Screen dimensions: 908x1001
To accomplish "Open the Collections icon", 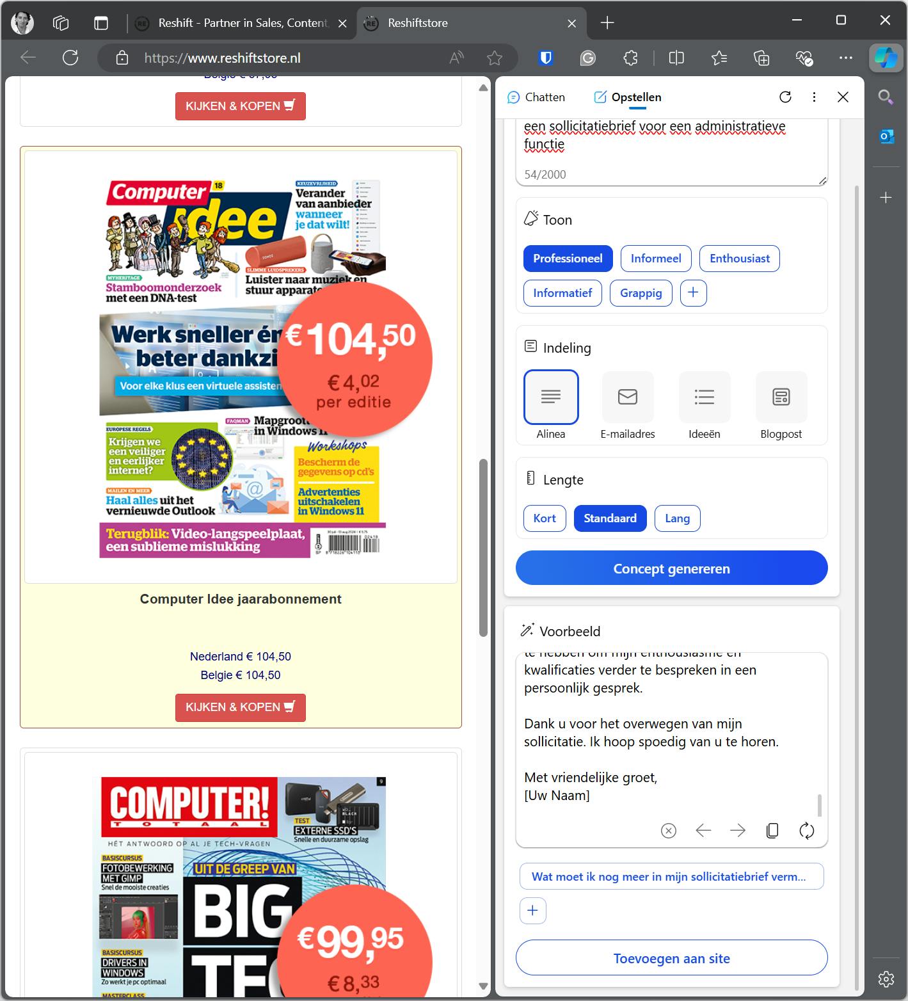I will 761,58.
